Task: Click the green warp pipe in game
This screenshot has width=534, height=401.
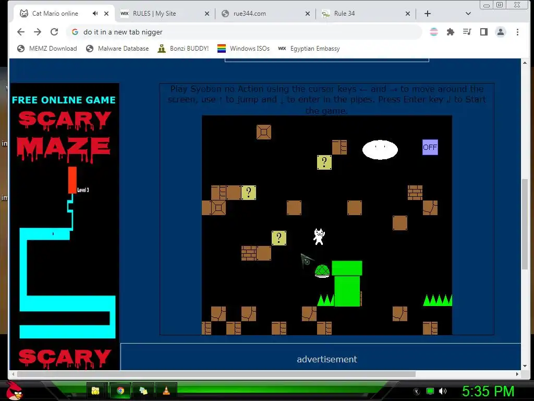Action: click(347, 284)
